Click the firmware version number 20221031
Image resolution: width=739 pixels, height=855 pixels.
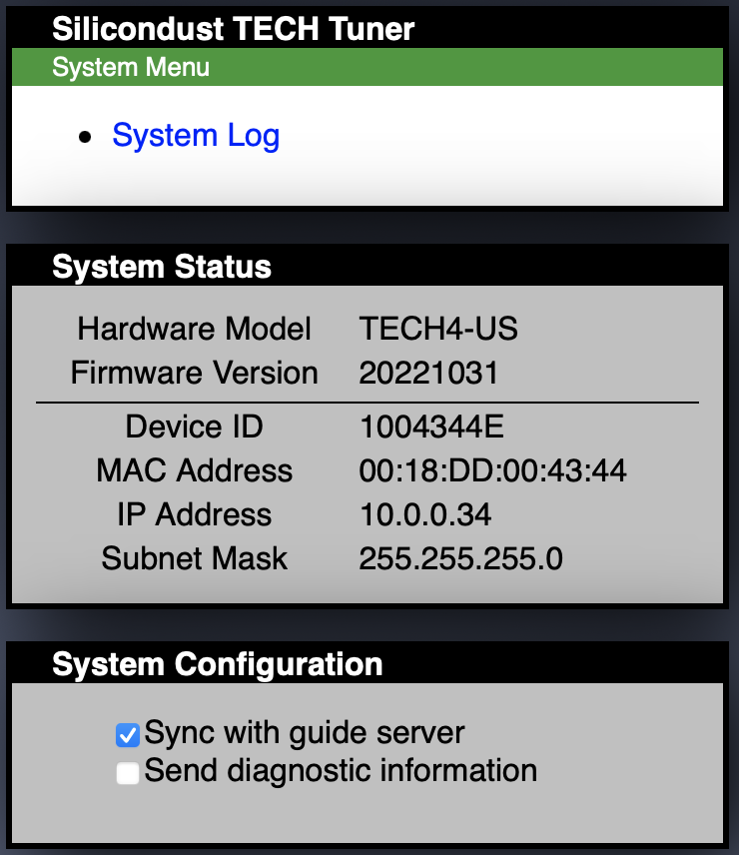point(428,374)
